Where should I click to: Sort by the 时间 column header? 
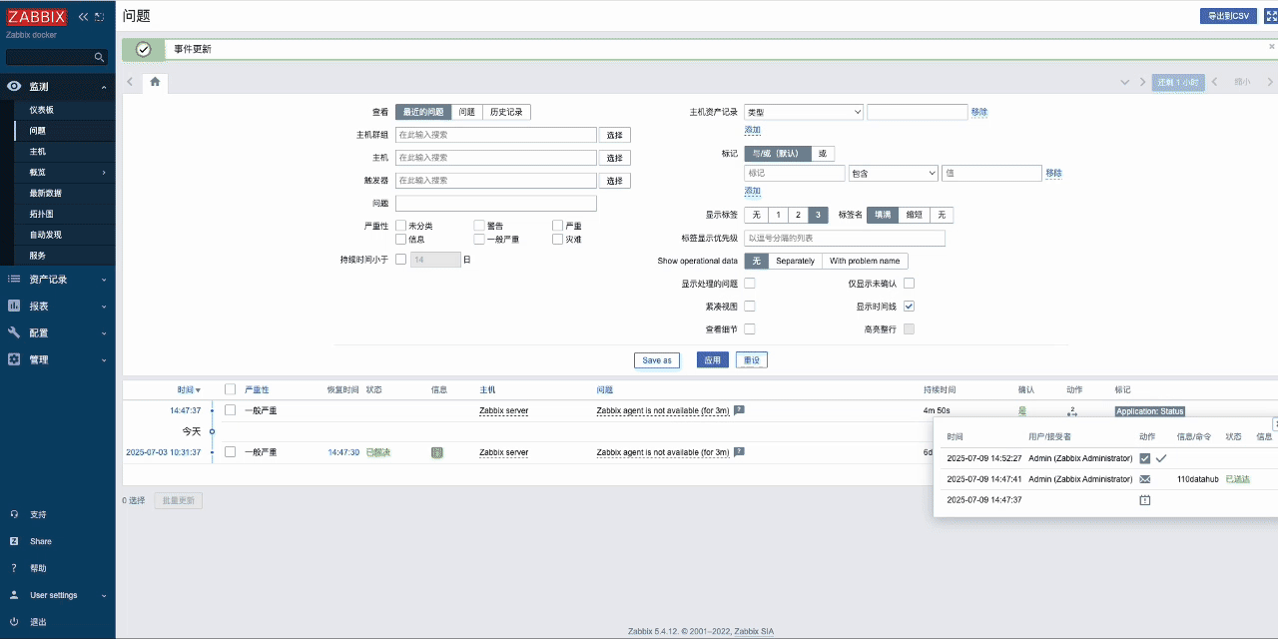point(189,389)
